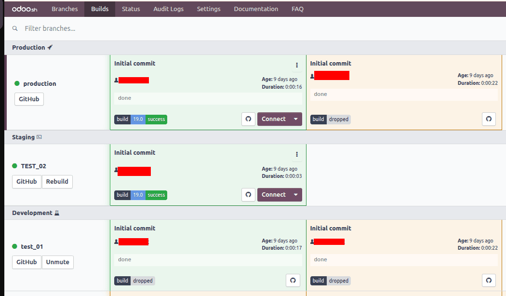Viewport: 506px width, 296px height.
Task: Open the Branches tab
Action: tap(65, 9)
